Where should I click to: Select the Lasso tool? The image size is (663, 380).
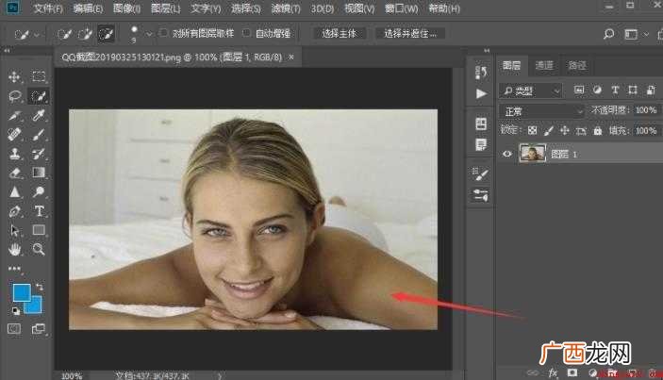point(15,96)
